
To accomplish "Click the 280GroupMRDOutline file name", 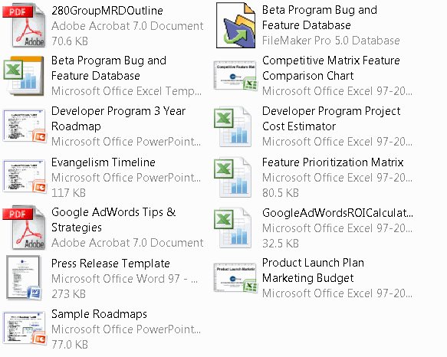I will [107, 11].
